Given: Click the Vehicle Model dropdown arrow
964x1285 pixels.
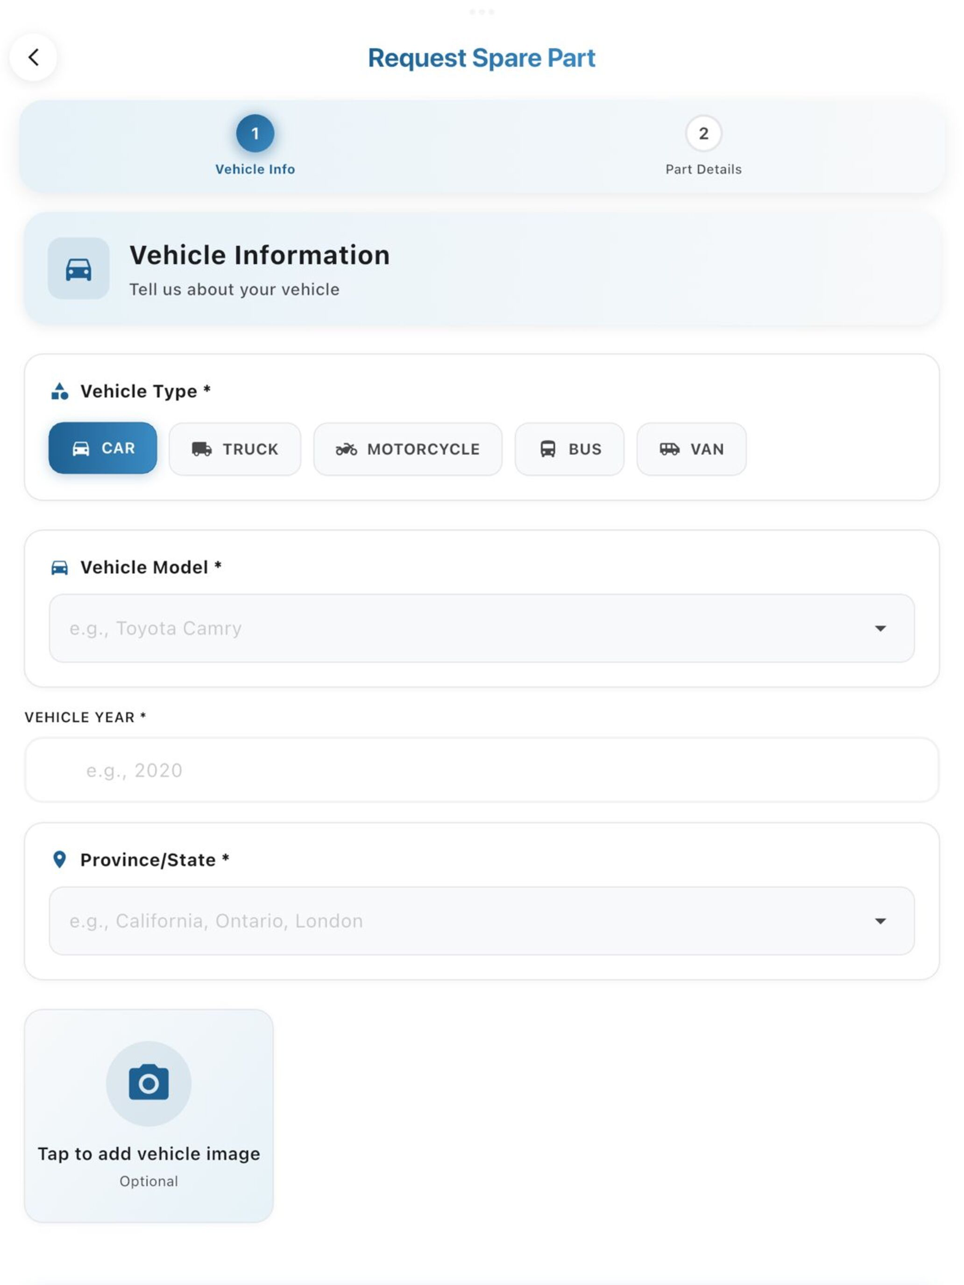Looking at the screenshot, I should (880, 628).
